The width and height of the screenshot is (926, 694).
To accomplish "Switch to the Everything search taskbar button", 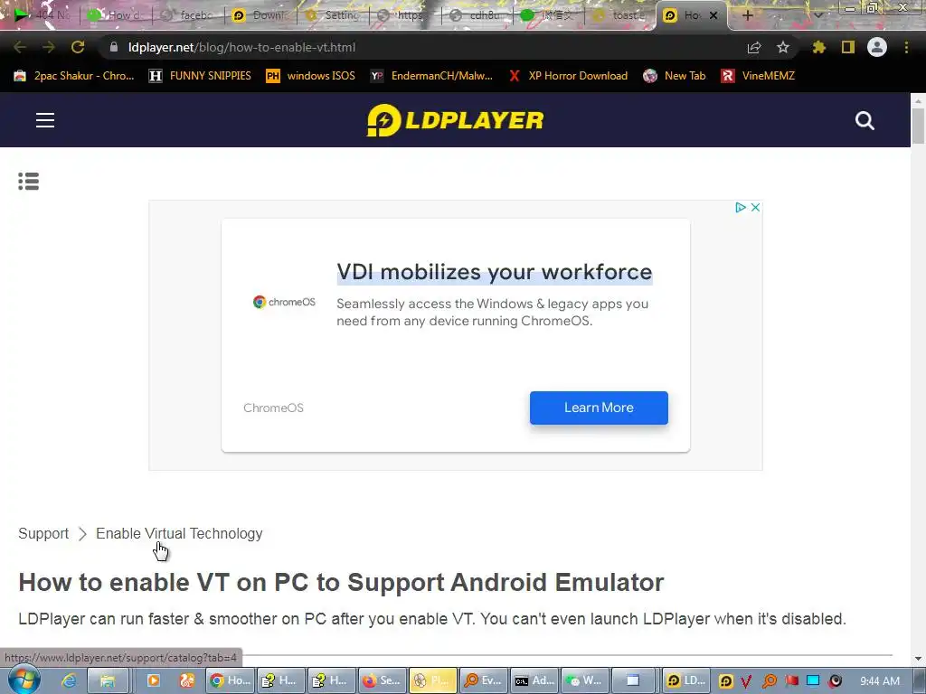I will coord(483,680).
